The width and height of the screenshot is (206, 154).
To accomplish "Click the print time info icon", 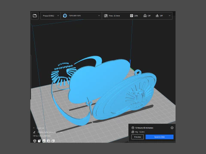I will click(172, 128).
